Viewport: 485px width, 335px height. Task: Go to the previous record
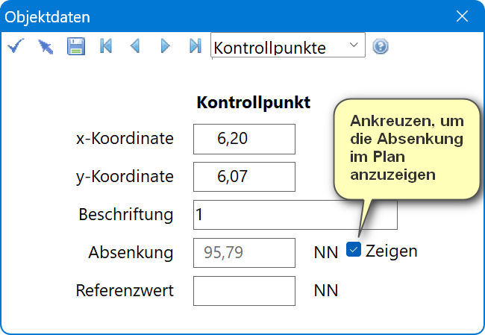coord(135,46)
